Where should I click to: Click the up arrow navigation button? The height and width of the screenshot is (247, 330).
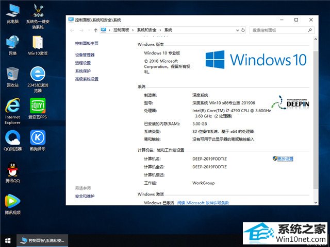click(x=95, y=30)
